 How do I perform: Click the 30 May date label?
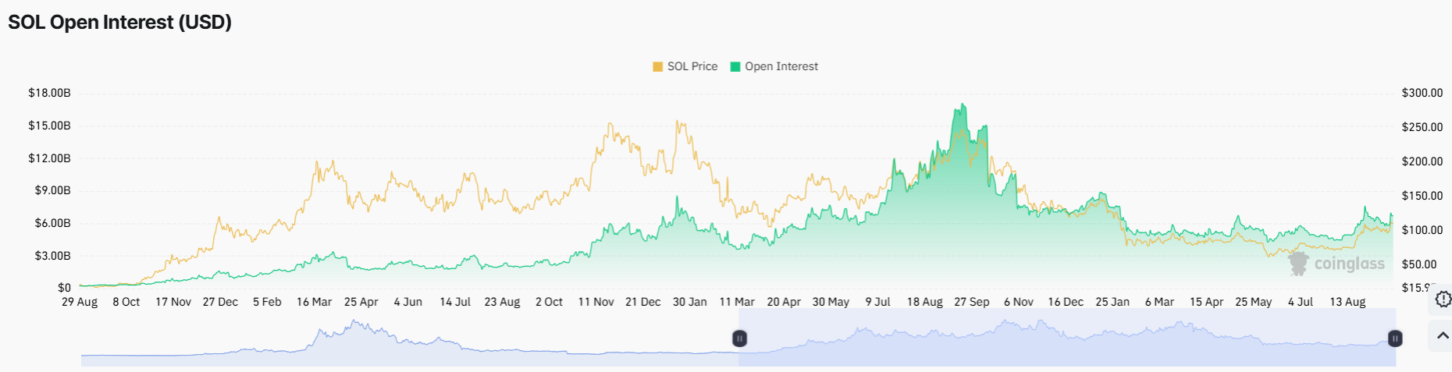[x=831, y=302]
